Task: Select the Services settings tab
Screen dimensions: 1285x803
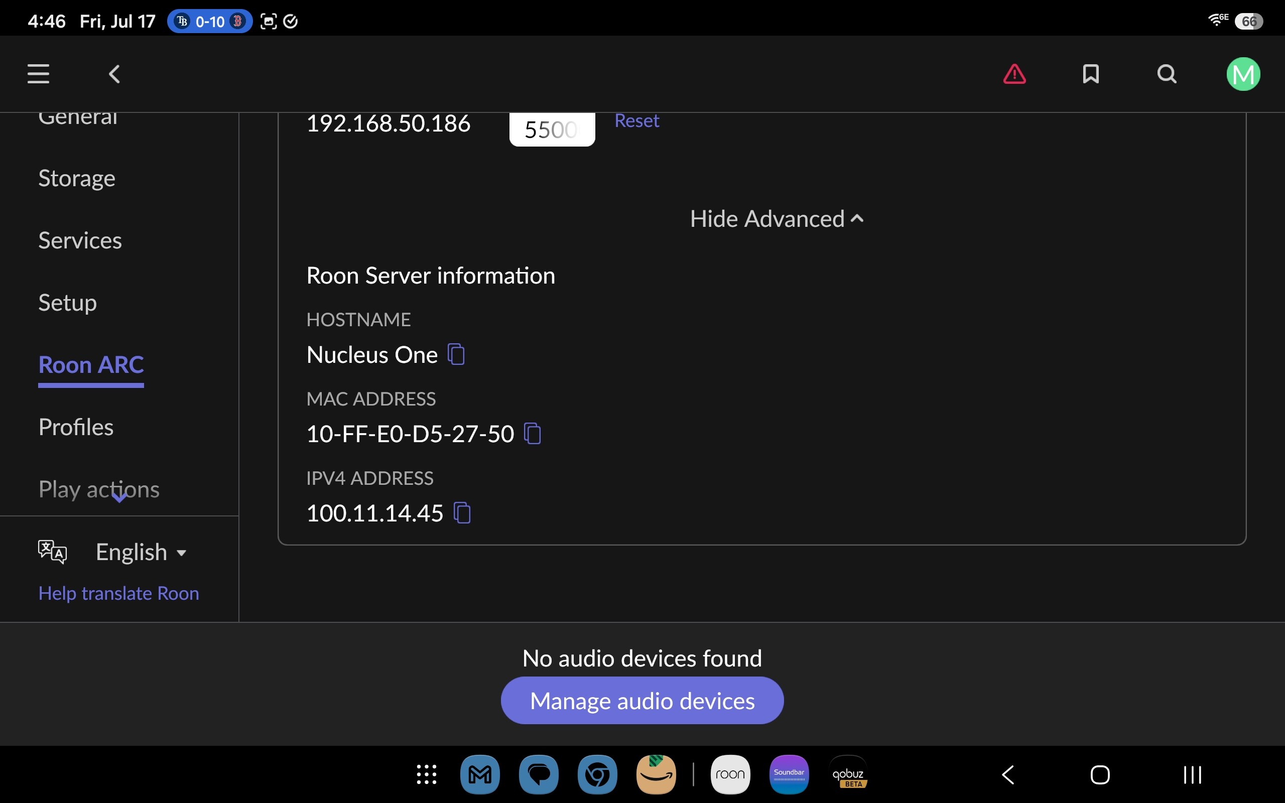Action: pos(80,240)
